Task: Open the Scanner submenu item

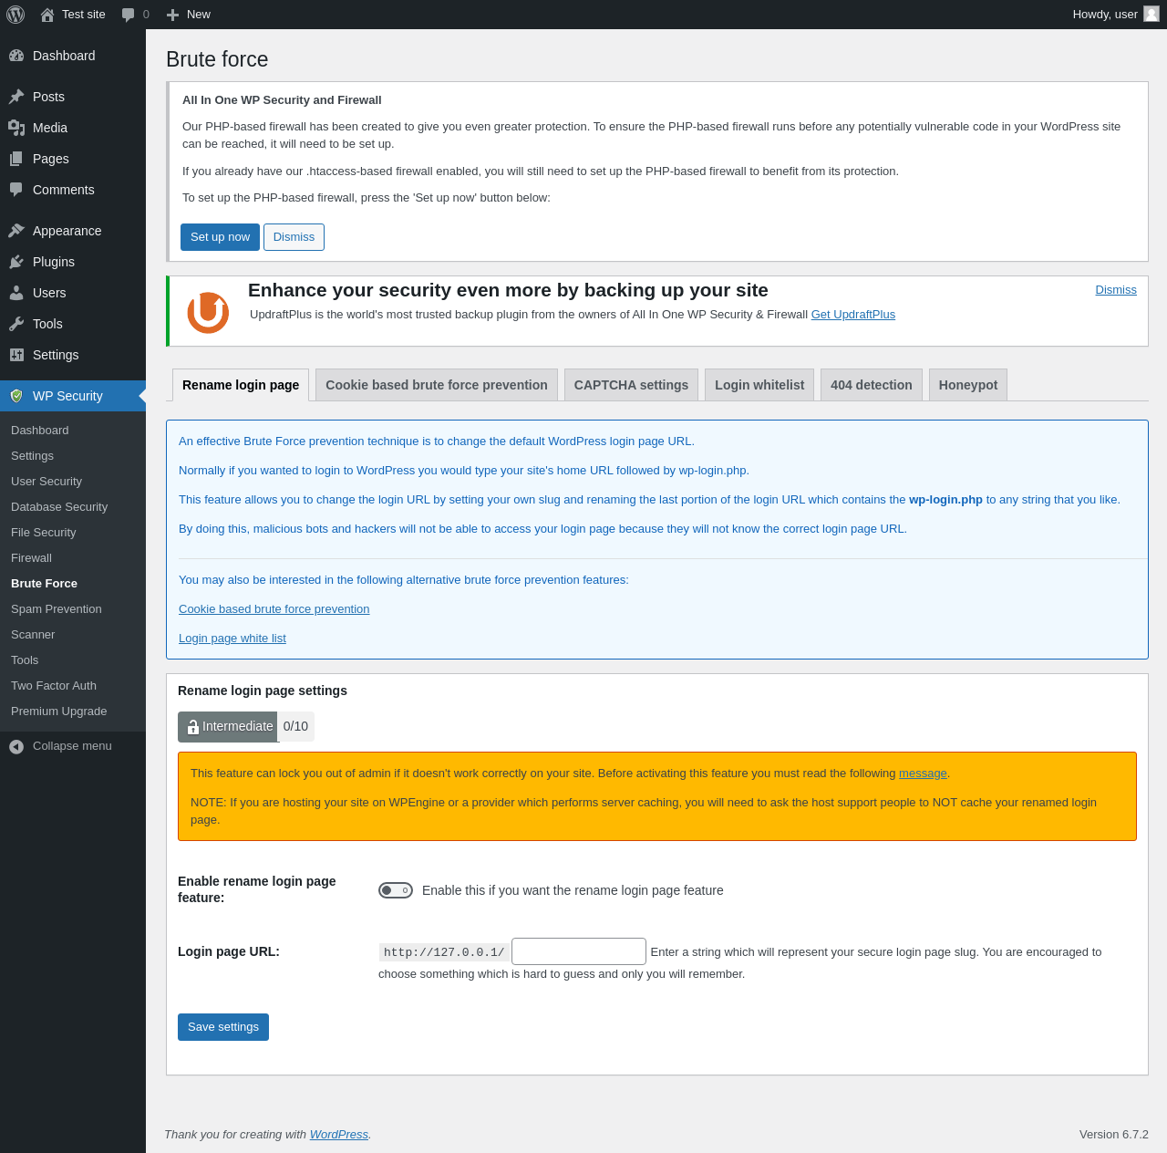Action: (33, 635)
